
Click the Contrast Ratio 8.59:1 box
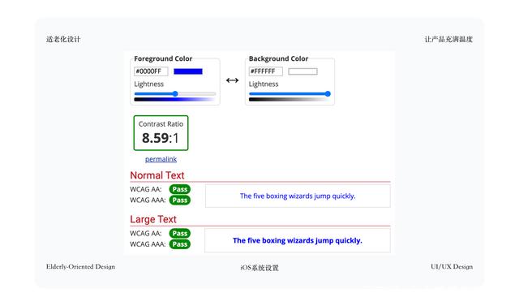tap(161, 133)
